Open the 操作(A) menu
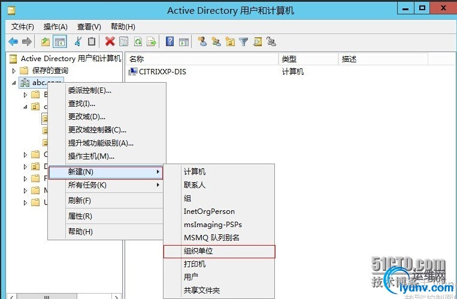This screenshot has height=299, width=457. pyautogui.click(x=55, y=27)
